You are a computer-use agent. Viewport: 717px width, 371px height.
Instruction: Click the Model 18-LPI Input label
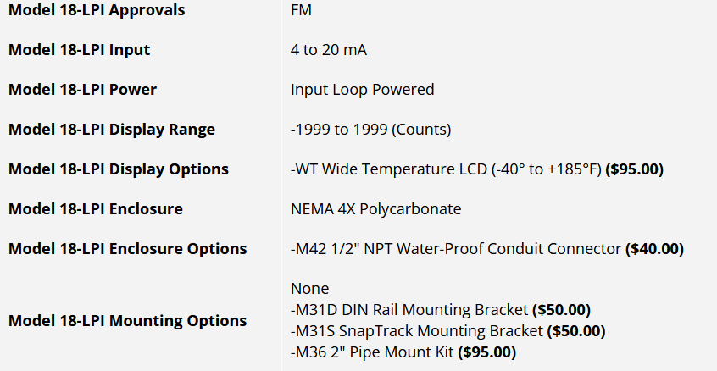point(79,50)
